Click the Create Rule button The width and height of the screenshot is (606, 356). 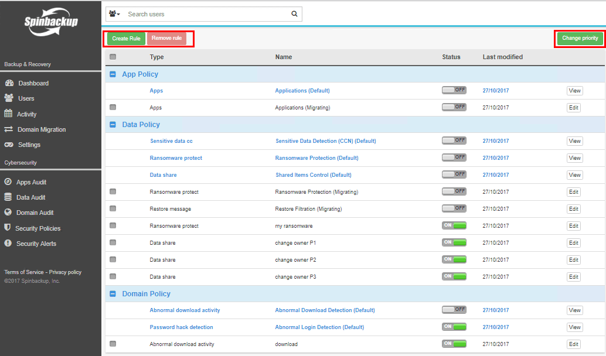tap(127, 39)
